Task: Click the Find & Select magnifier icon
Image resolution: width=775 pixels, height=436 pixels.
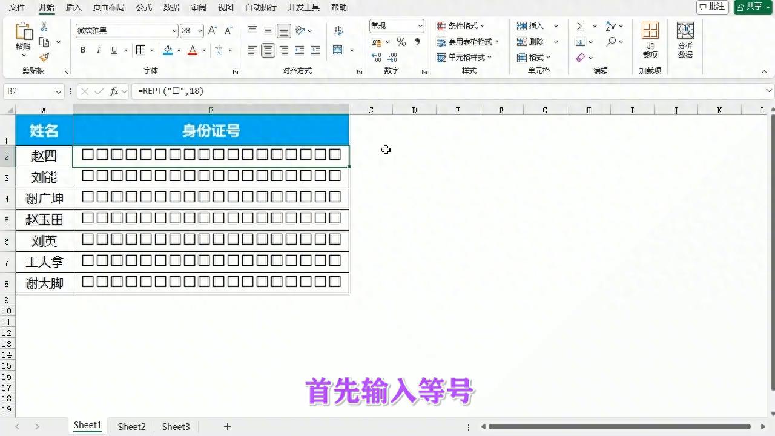Action: pyautogui.click(x=611, y=42)
